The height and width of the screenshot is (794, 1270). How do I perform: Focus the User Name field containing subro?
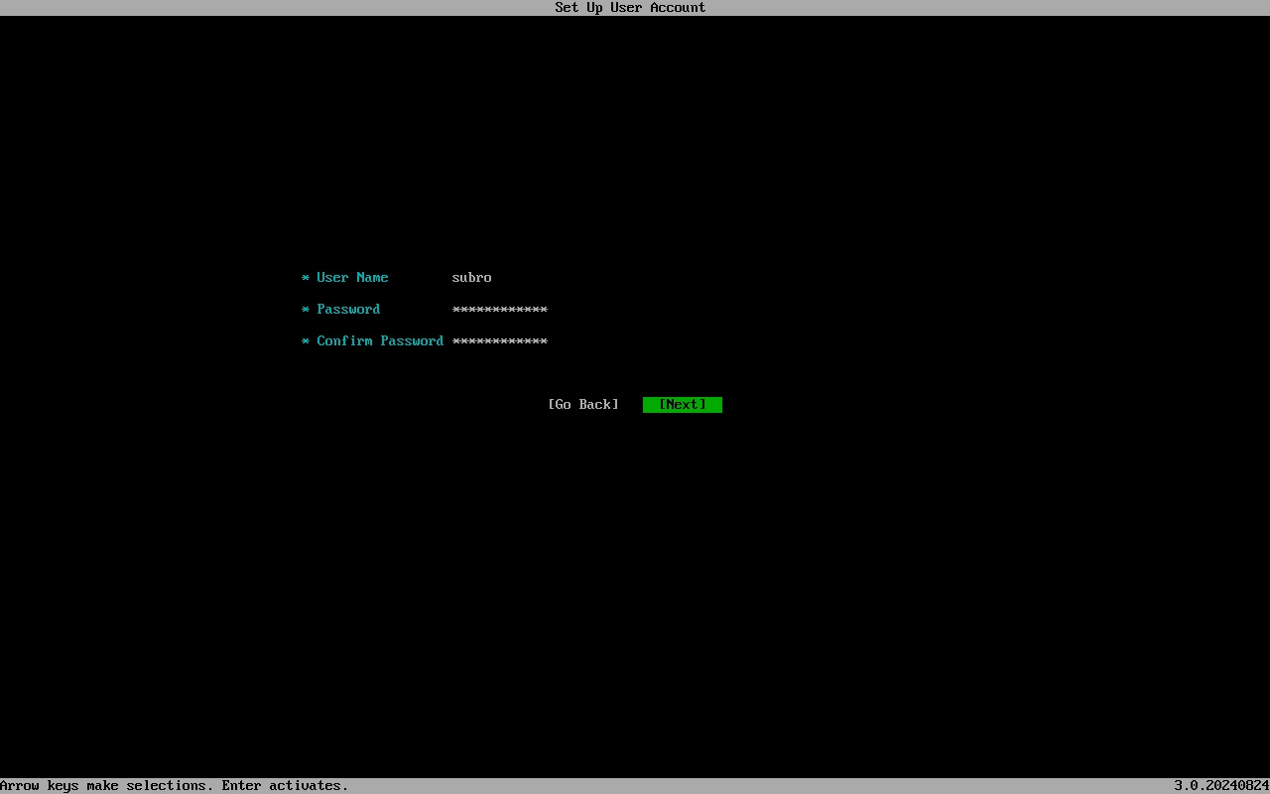coord(471,277)
